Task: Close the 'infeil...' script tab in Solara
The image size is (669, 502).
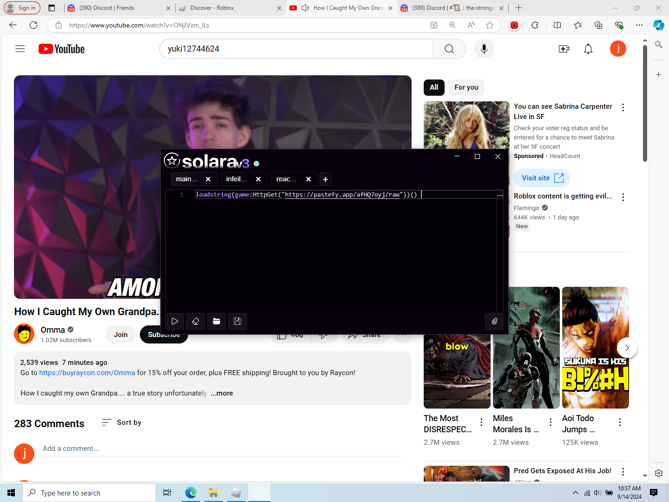Action: pyautogui.click(x=258, y=179)
